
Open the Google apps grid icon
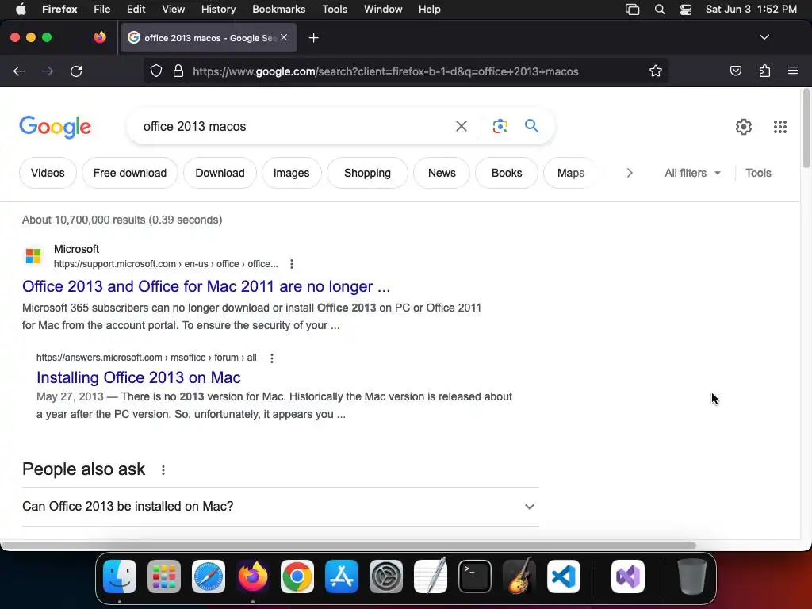[x=780, y=127]
